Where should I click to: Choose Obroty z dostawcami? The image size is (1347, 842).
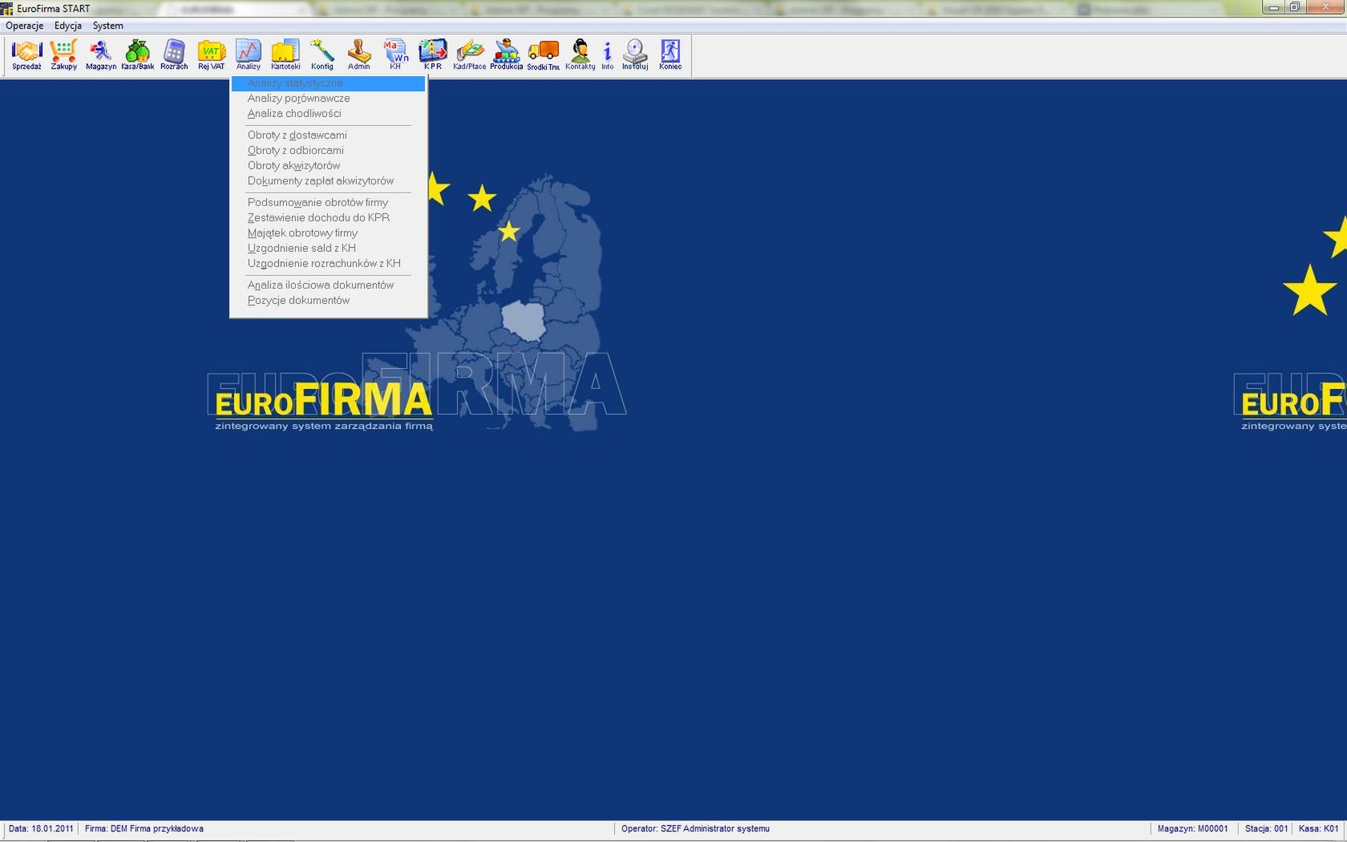[x=328, y=136]
